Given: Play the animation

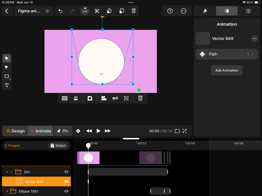Looking at the screenshot, I should click(x=98, y=131).
